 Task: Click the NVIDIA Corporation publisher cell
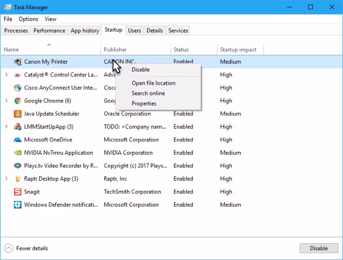click(128, 153)
